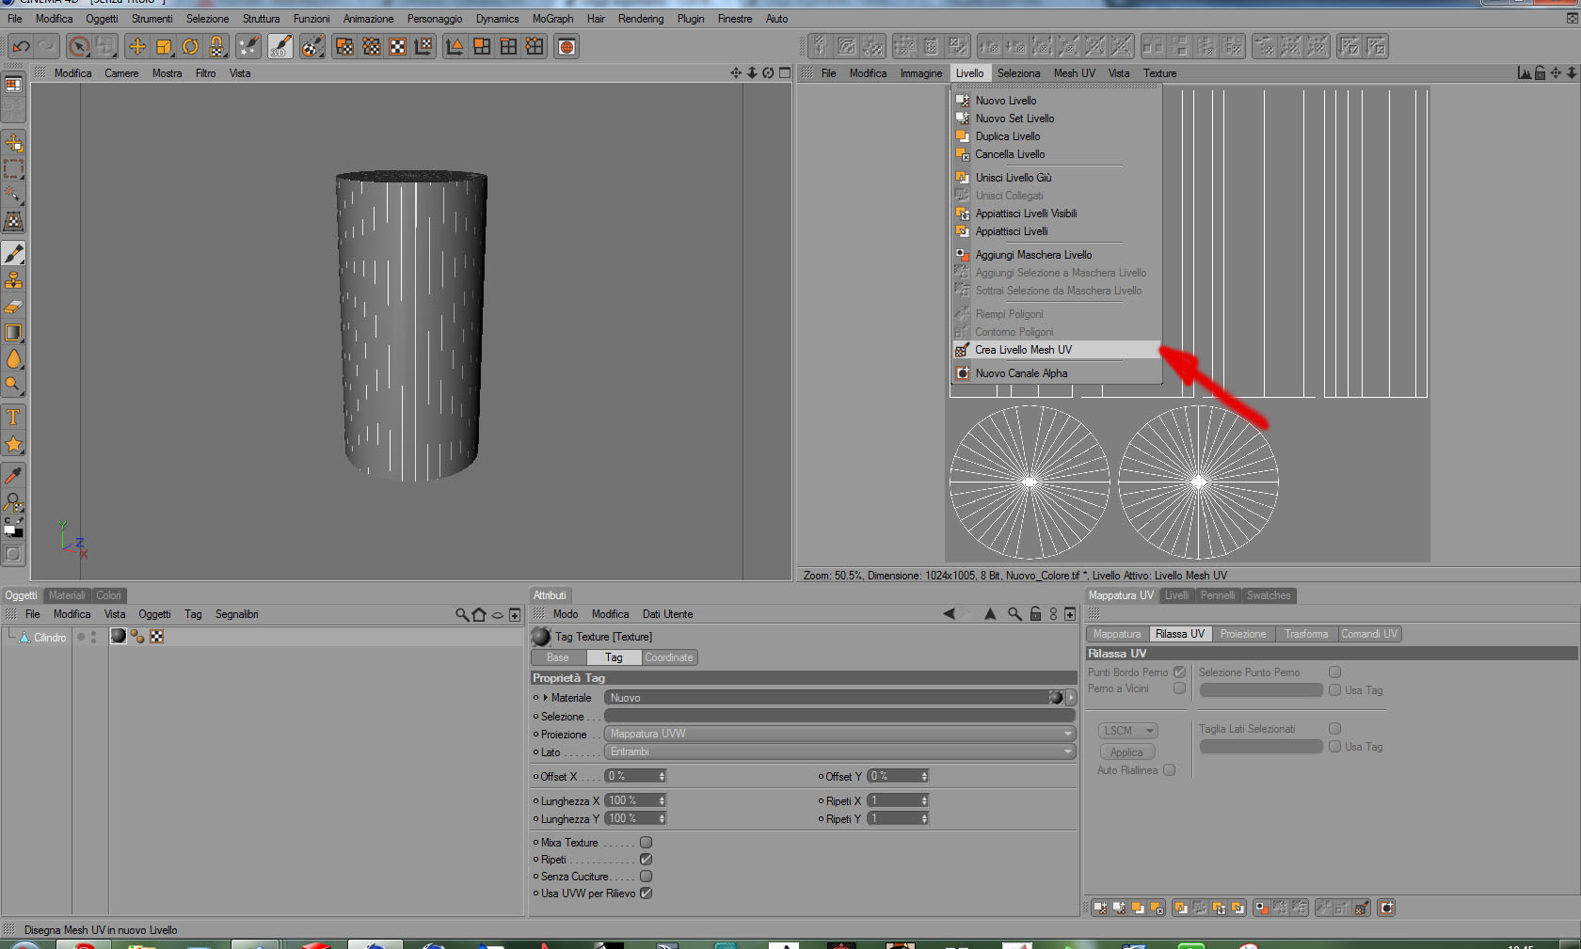
Task: Switch to the Proiezione tab
Action: pyautogui.click(x=1242, y=634)
